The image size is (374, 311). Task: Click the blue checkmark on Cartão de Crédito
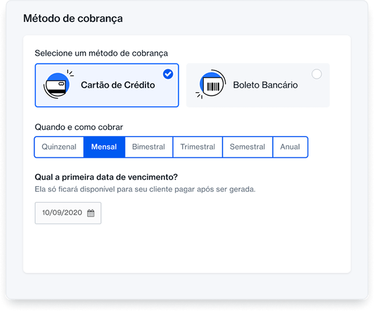pyautogui.click(x=168, y=74)
